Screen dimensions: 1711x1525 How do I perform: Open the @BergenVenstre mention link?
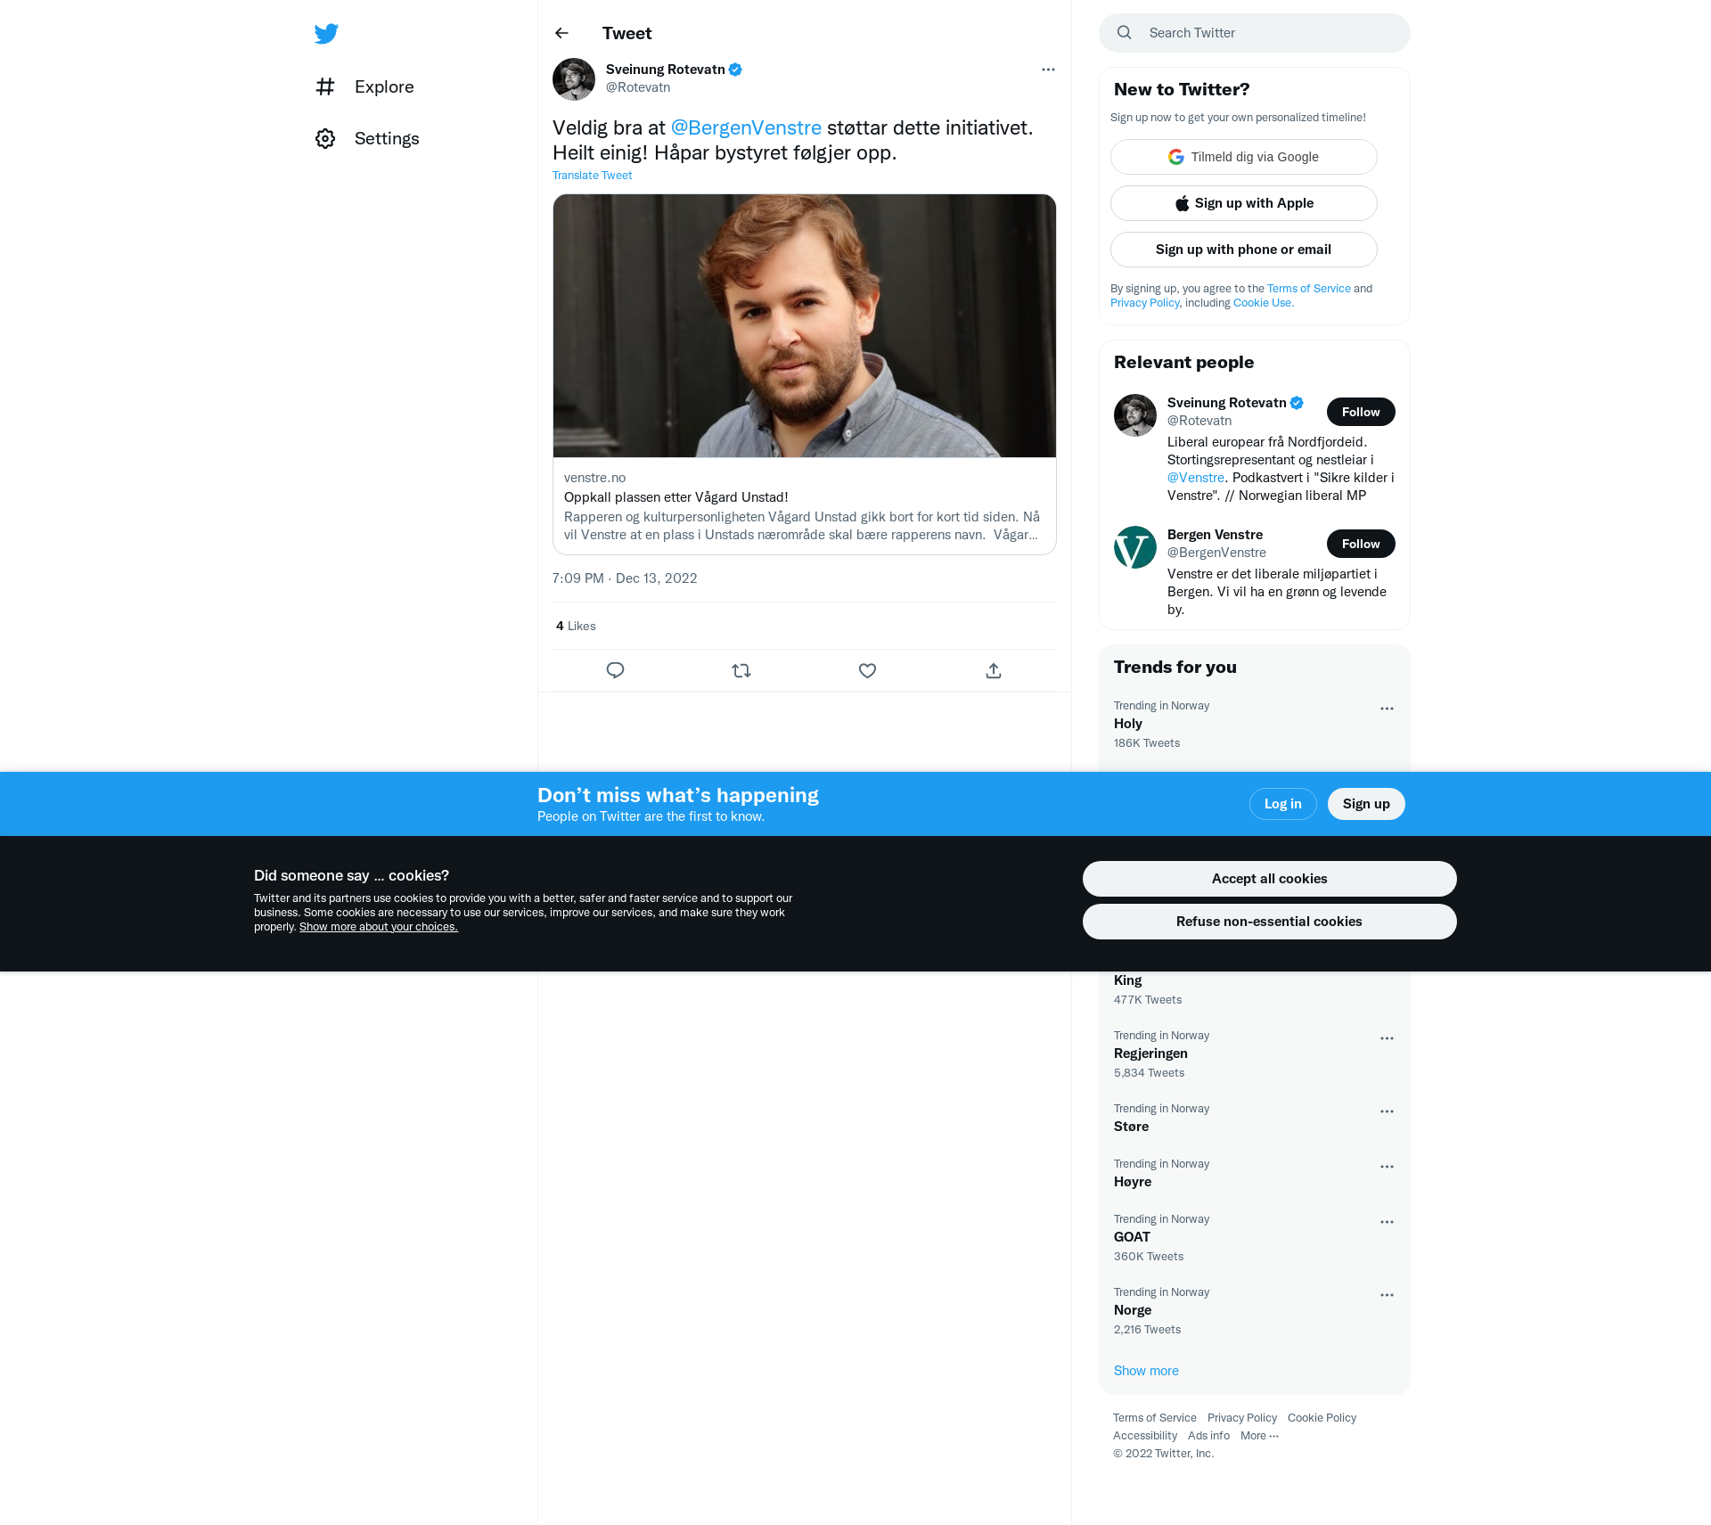(746, 127)
